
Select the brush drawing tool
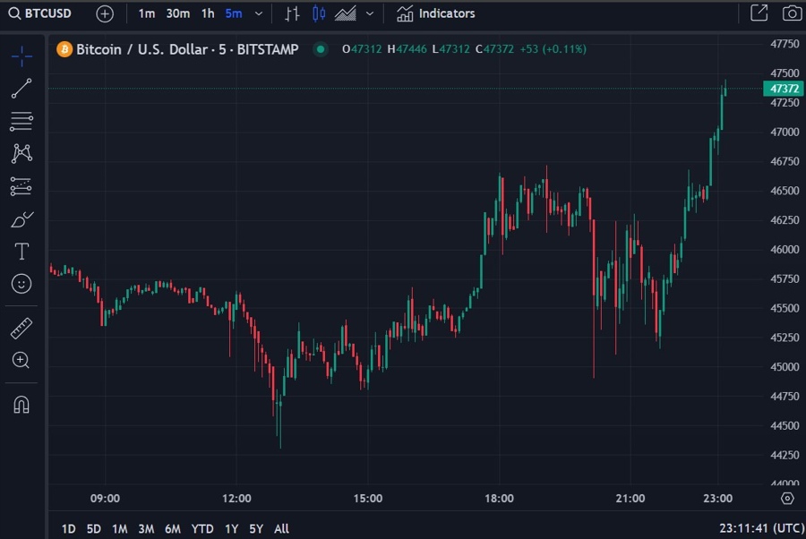pos(21,219)
